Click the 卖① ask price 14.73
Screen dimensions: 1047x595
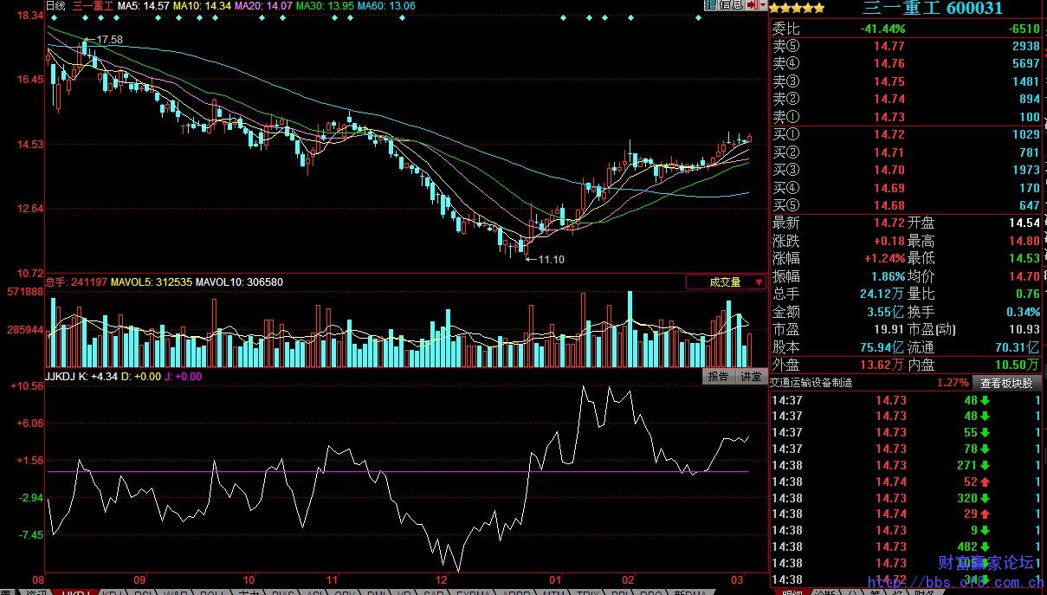889,117
